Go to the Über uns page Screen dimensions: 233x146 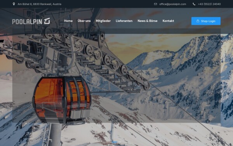(84, 21)
